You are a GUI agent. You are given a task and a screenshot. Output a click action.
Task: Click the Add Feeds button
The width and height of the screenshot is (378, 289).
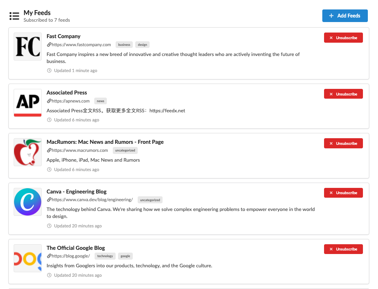click(x=345, y=15)
